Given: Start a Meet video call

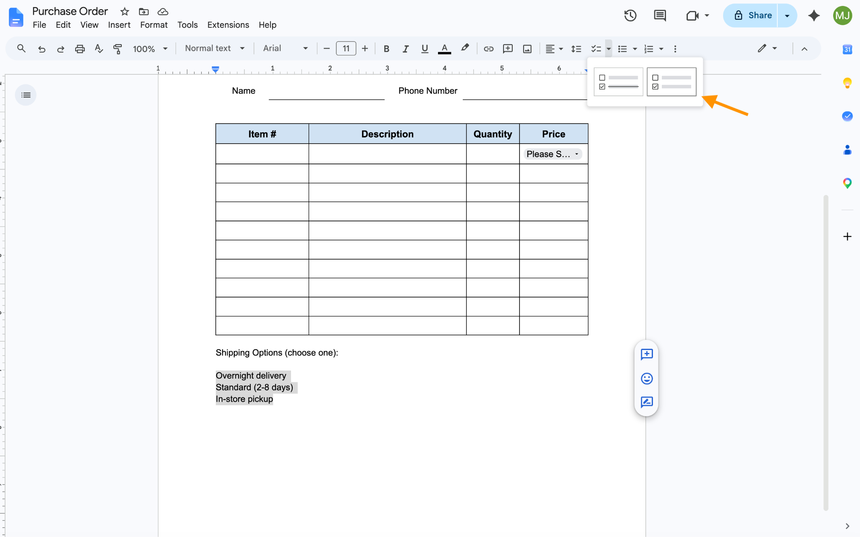Looking at the screenshot, I should [692, 16].
